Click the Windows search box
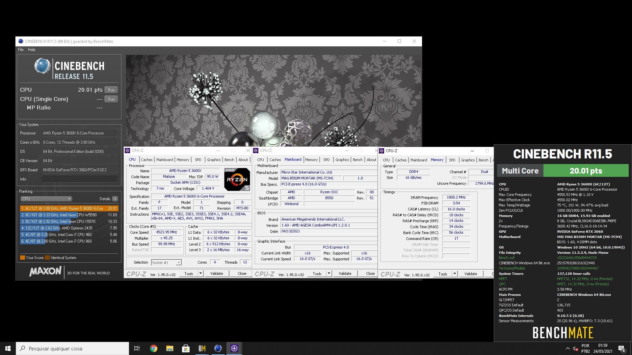 pyautogui.click(x=72, y=348)
